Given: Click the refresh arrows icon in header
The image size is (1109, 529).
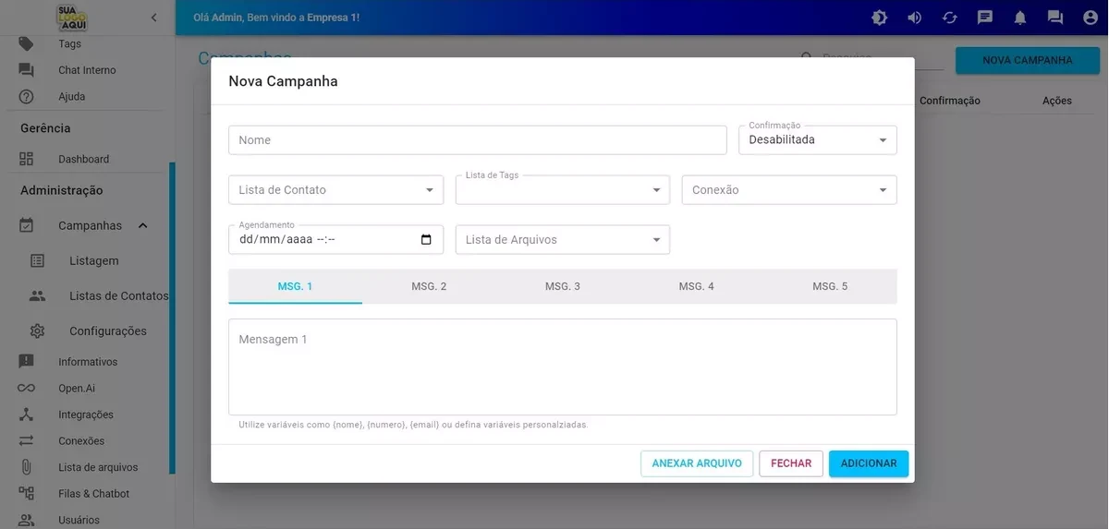Looking at the screenshot, I should pos(949,18).
